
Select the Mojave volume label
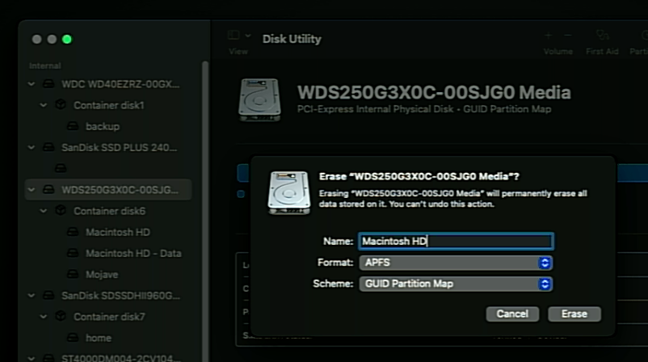(x=102, y=275)
